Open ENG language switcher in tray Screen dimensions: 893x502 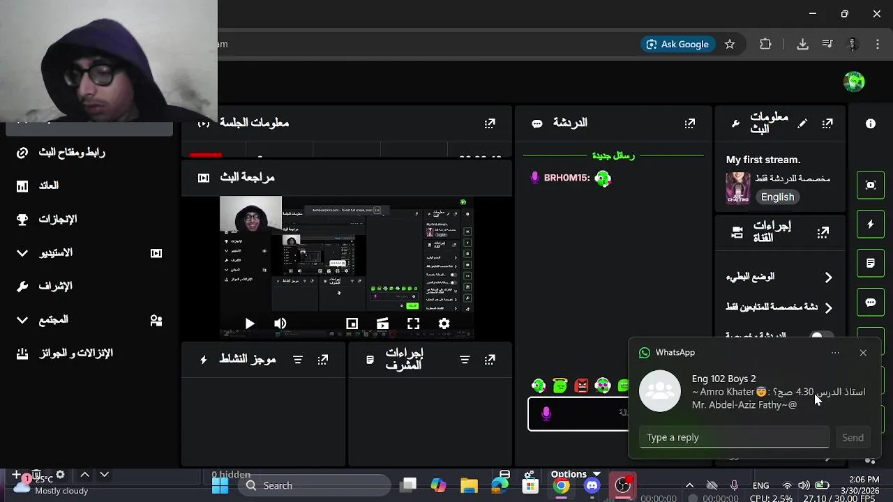click(760, 485)
